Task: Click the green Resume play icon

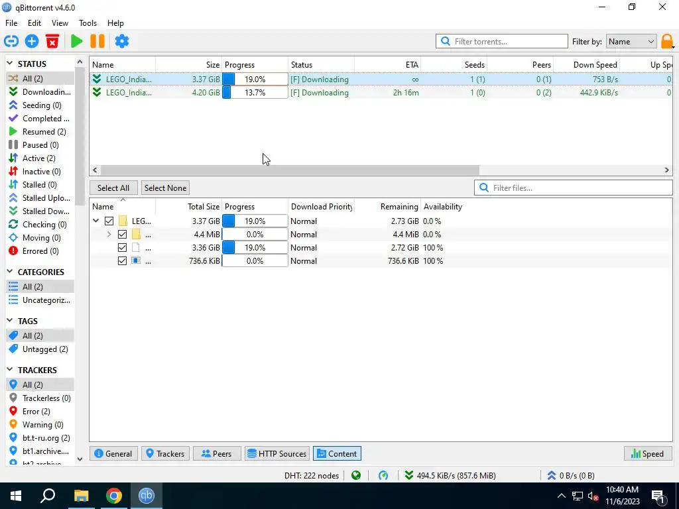Action: pos(77,42)
